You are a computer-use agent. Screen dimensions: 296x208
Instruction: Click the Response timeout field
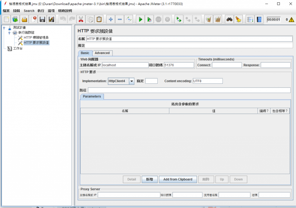pyautogui.click(x=275, y=65)
